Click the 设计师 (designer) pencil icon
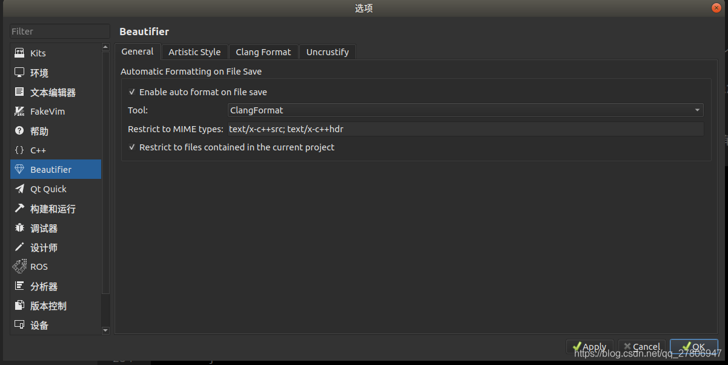Screen dimensions: 728x365 pyautogui.click(x=19, y=247)
